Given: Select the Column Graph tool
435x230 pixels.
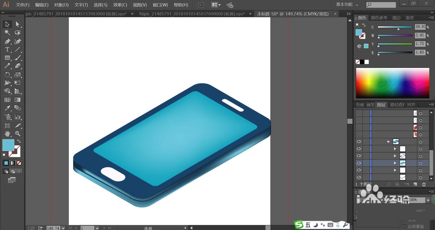Looking at the screenshot, I should [17, 117].
